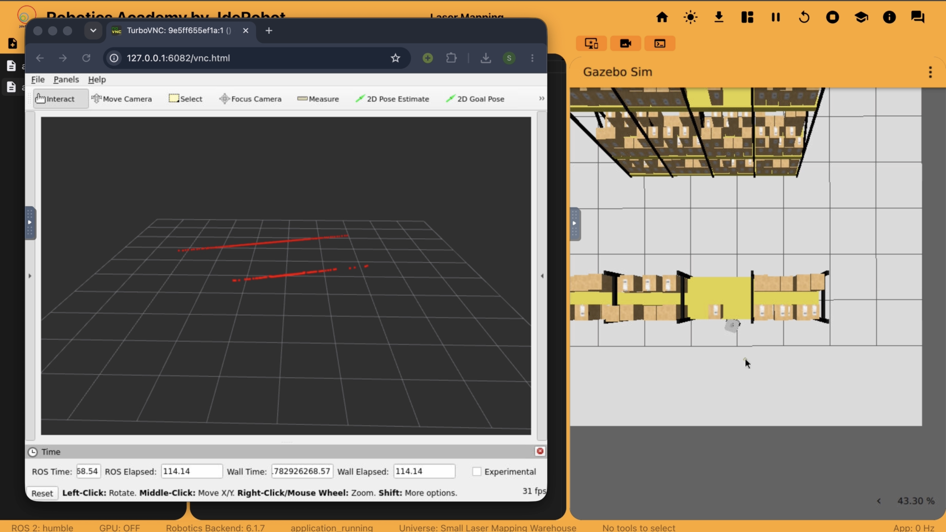946x532 pixels.
Task: Select the Move Camera tool
Action: pos(122,99)
